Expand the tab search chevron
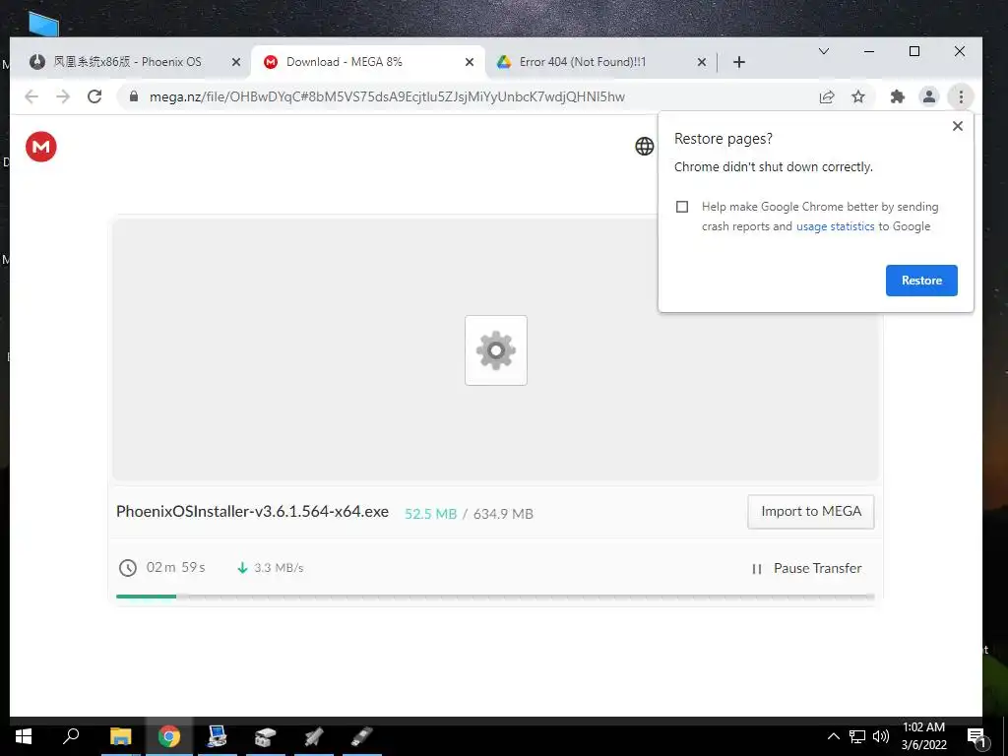The image size is (1008, 756). (x=824, y=51)
